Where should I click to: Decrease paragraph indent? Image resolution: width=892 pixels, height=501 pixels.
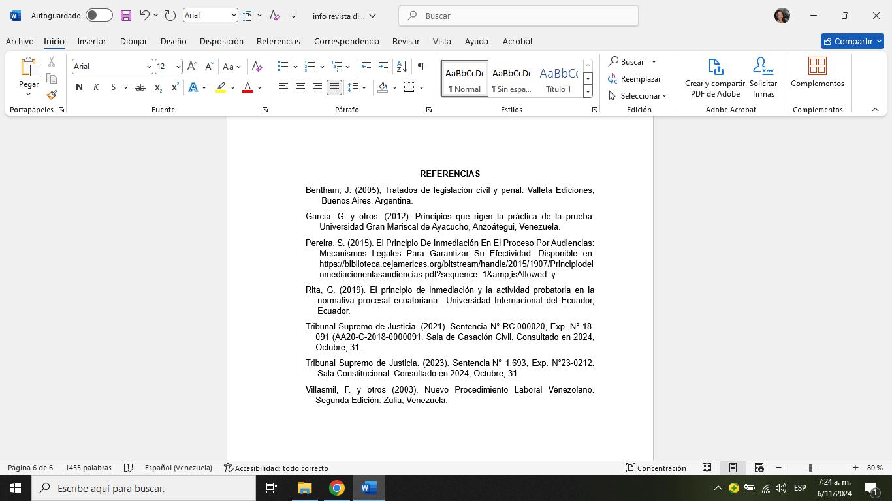click(x=366, y=67)
